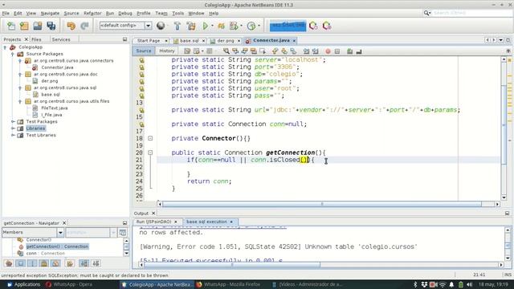The width and height of the screenshot is (514, 289).
Task: Toggle Sort by Source in Navigator
Action: [x=96, y=263]
